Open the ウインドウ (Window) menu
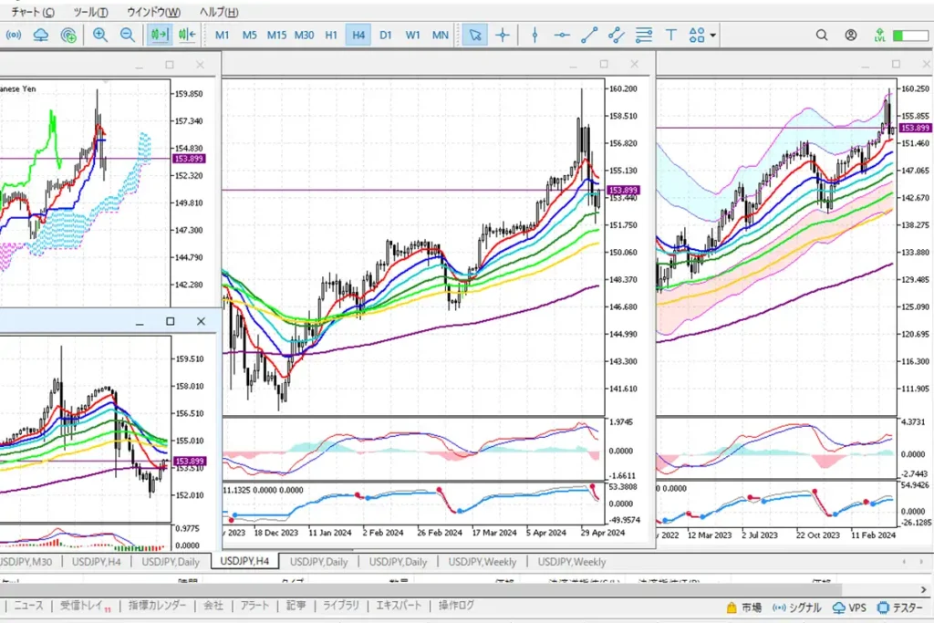The height and width of the screenshot is (623, 934). (153, 12)
